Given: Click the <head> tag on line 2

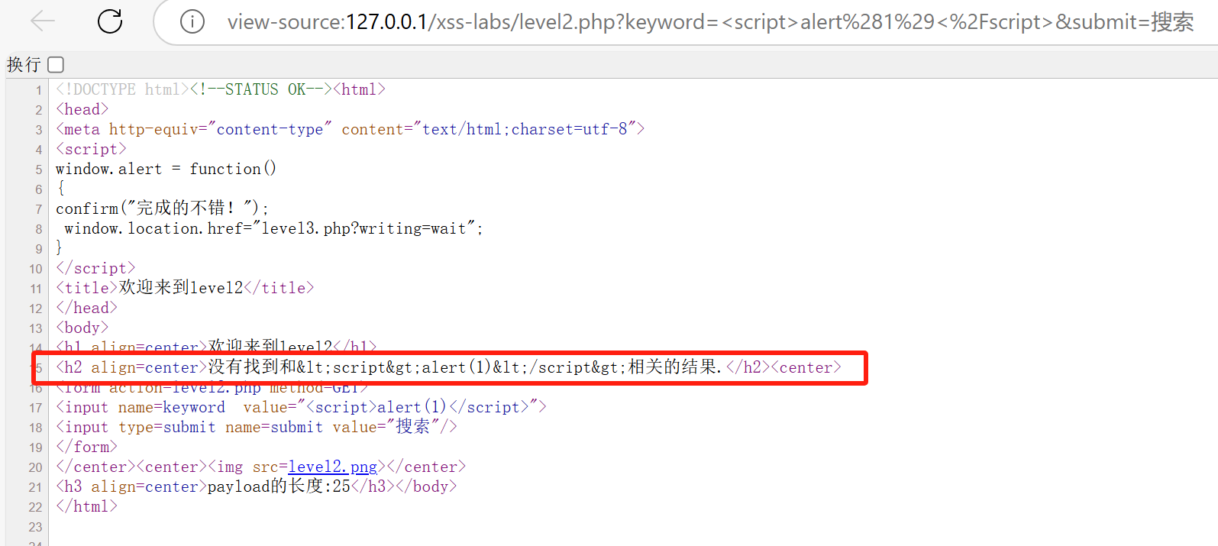Looking at the screenshot, I should point(82,109).
